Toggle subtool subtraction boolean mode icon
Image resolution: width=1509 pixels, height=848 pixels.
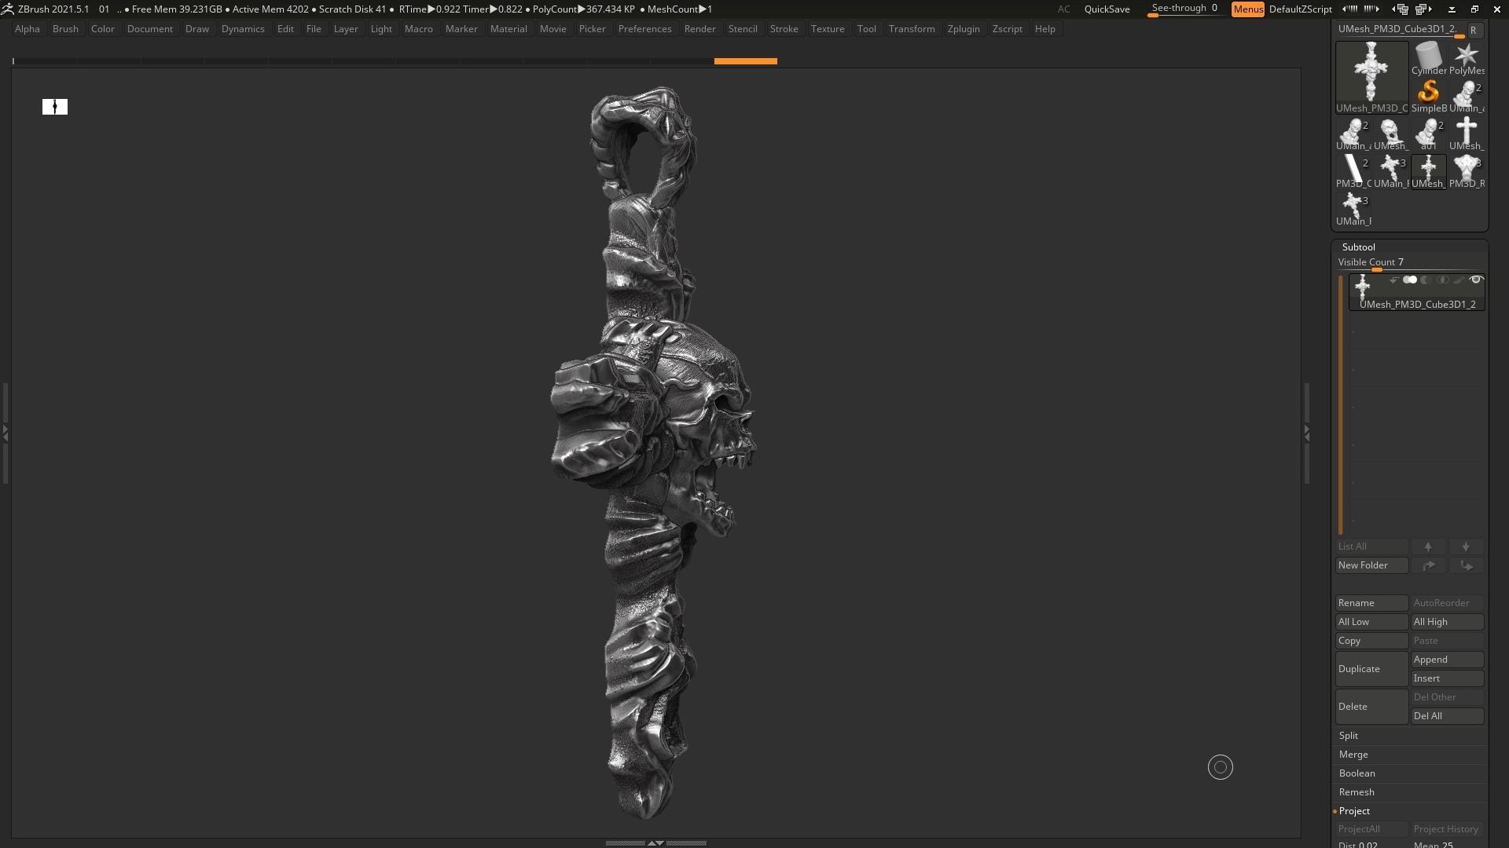tap(1426, 280)
